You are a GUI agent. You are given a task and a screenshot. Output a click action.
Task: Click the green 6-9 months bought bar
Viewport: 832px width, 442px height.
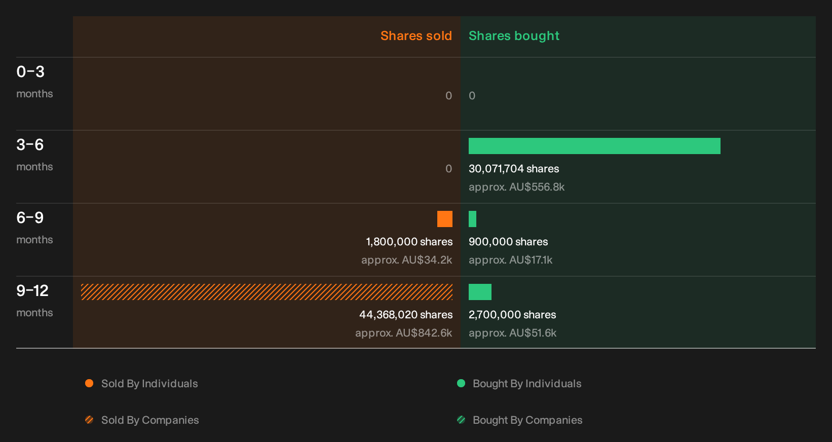point(472,219)
